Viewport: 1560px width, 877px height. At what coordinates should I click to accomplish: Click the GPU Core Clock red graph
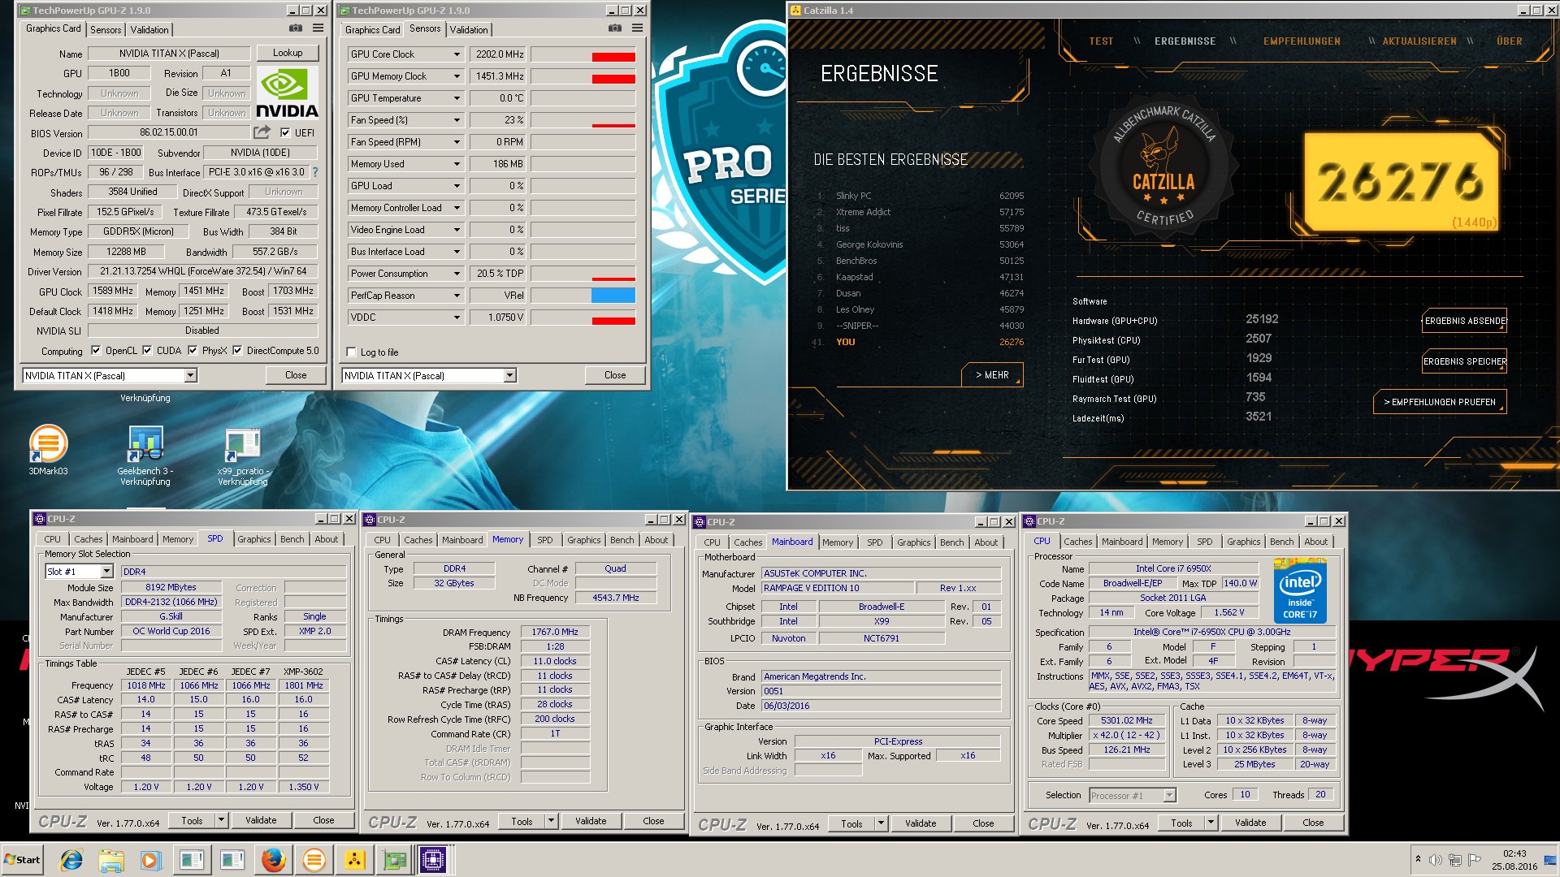pyautogui.click(x=613, y=57)
